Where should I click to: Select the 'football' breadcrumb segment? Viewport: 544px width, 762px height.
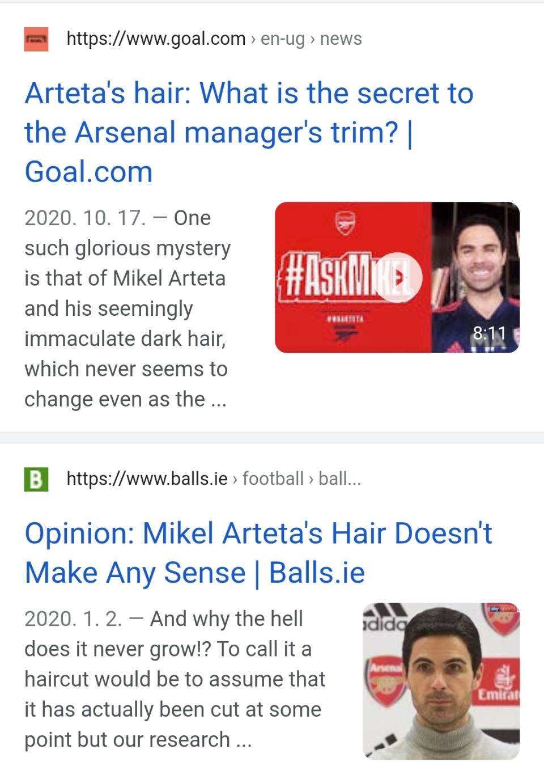[273, 479]
